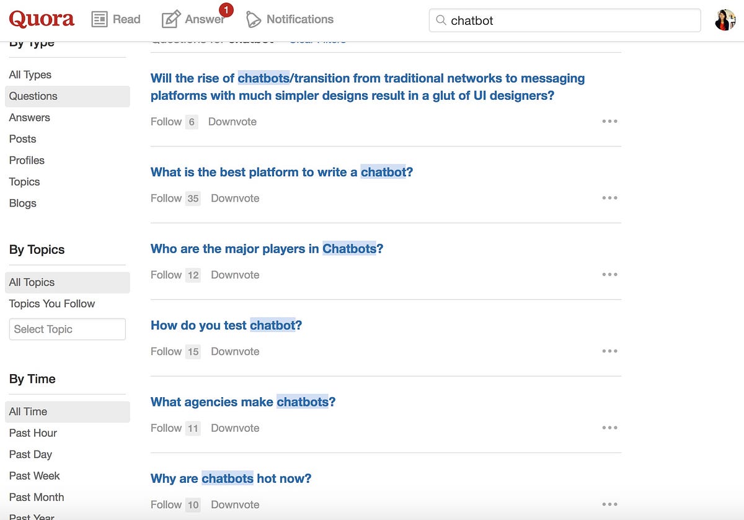Open more options for agencies question
Screen dimensions: 744x520
609,428
